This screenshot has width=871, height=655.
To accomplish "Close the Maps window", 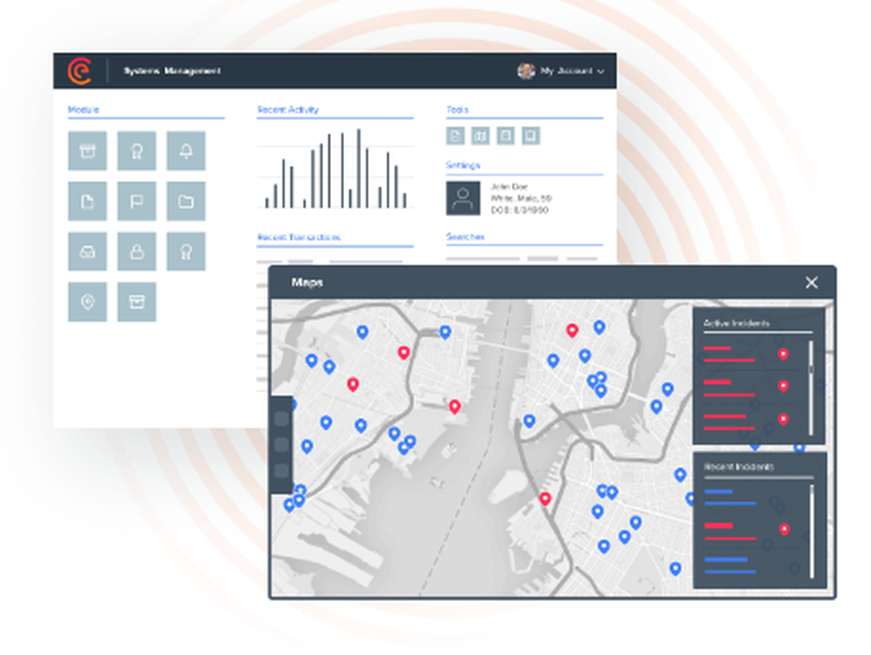I will click(x=812, y=283).
